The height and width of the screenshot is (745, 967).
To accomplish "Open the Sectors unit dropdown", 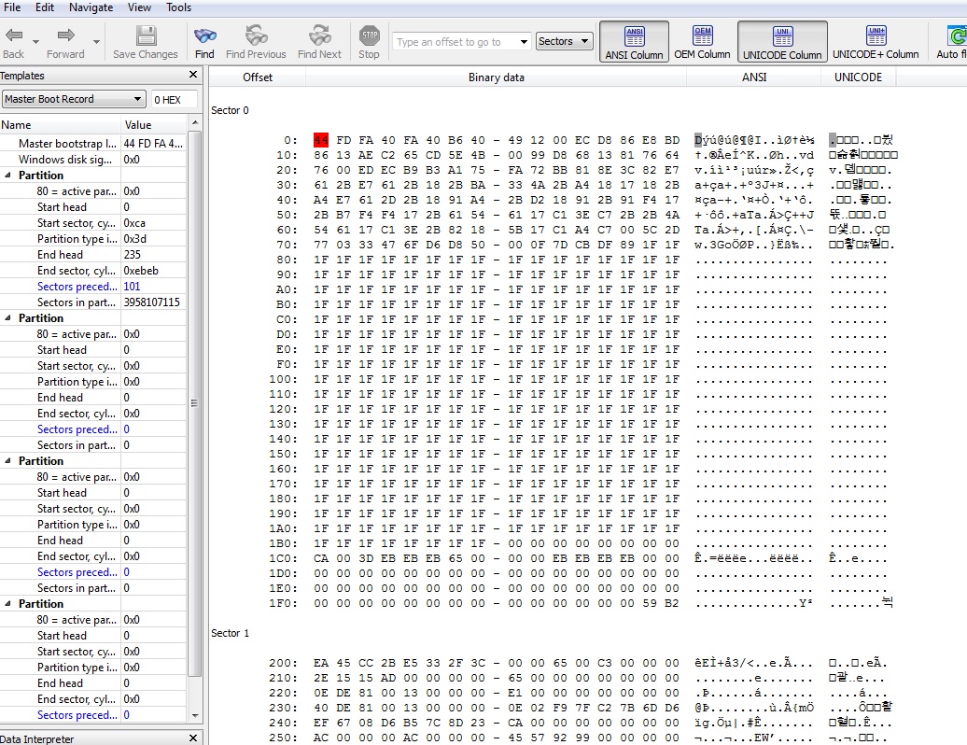I will coord(565,41).
